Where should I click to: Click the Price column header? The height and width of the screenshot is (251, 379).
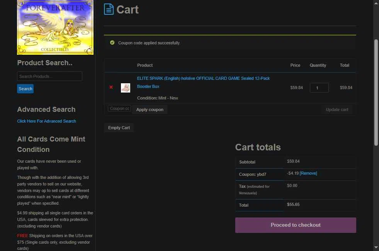(x=295, y=65)
